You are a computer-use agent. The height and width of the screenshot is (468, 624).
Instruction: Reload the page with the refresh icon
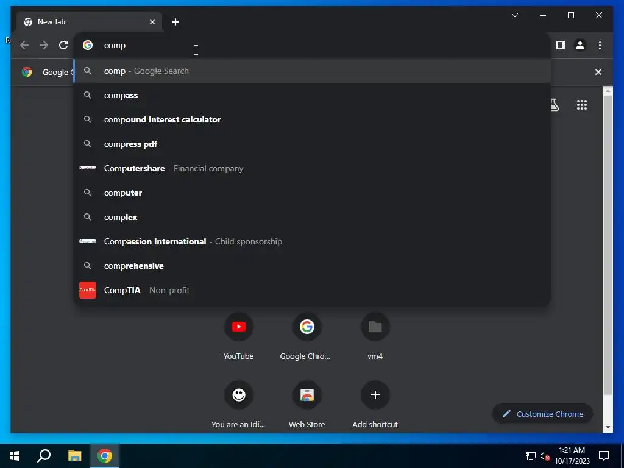pyautogui.click(x=63, y=45)
